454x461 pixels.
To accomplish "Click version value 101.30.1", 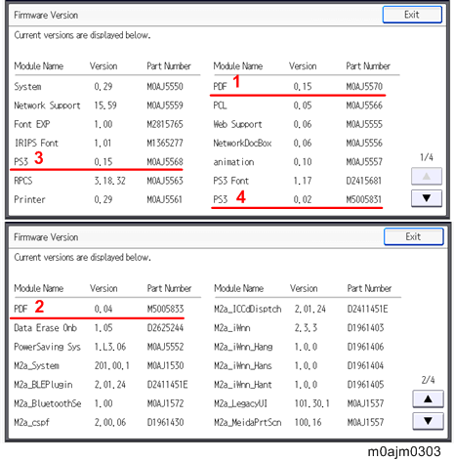I will click(x=312, y=403).
